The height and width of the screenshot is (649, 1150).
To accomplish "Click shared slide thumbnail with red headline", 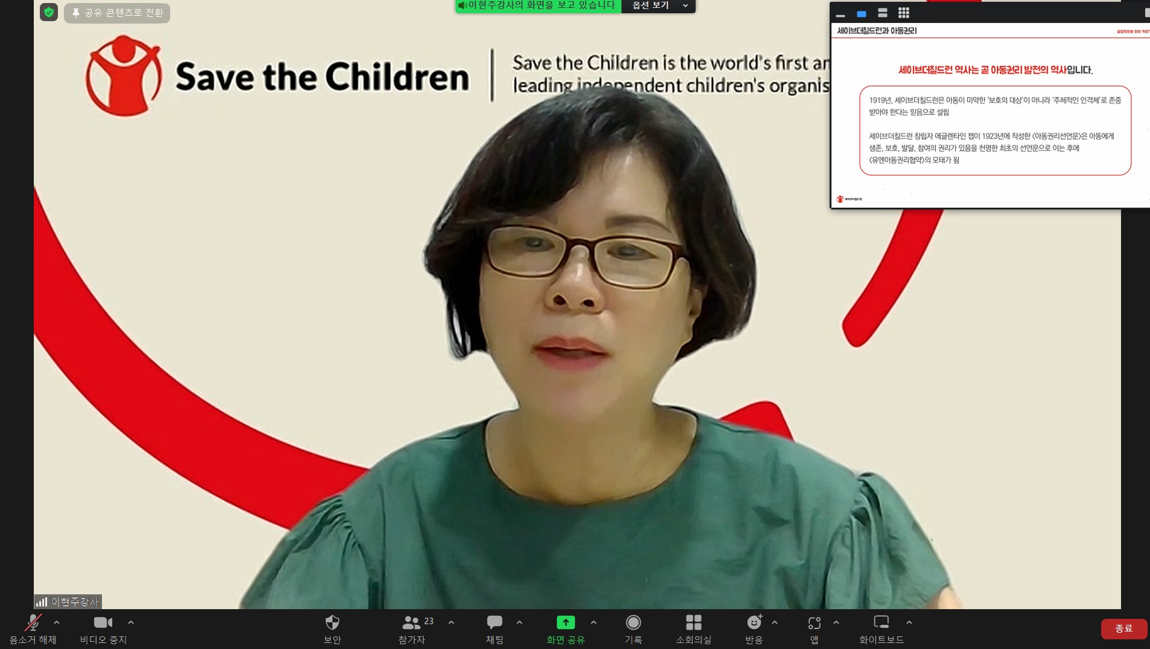I will [x=991, y=115].
